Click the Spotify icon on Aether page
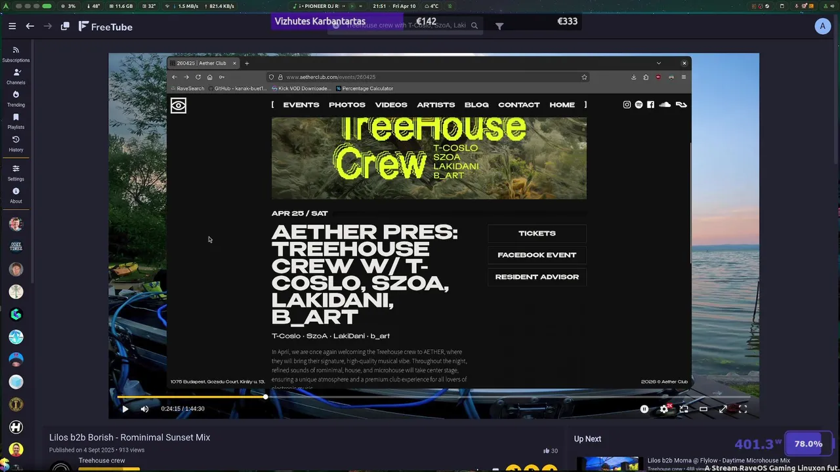 639,105
